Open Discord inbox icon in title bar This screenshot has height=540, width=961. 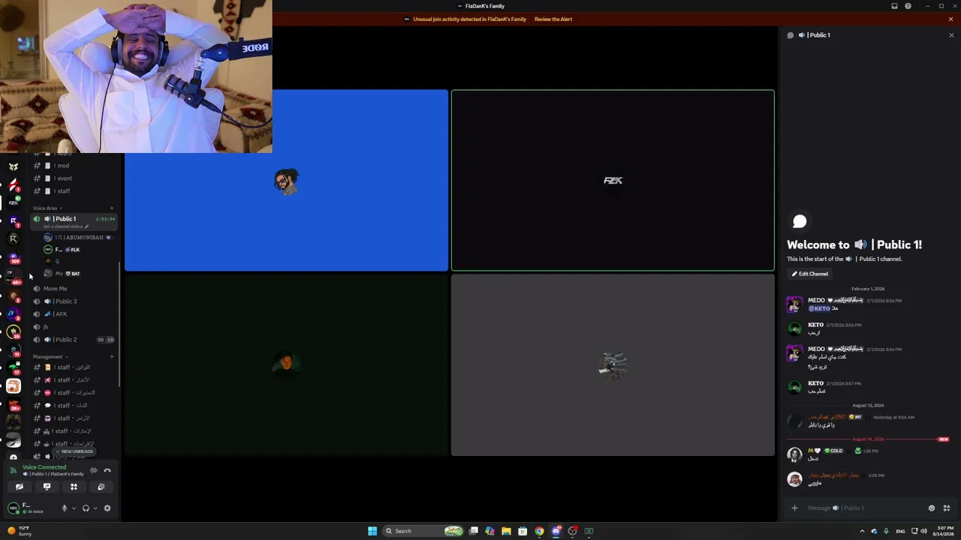894,6
